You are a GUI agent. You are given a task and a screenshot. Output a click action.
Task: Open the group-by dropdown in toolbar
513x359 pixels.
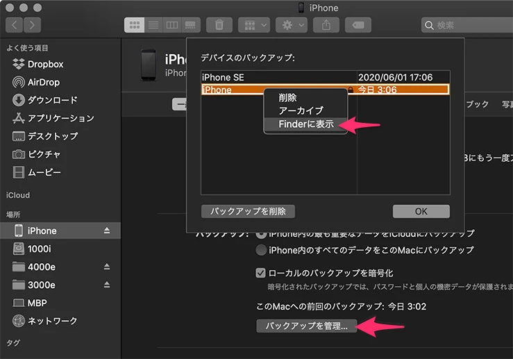coord(254,25)
